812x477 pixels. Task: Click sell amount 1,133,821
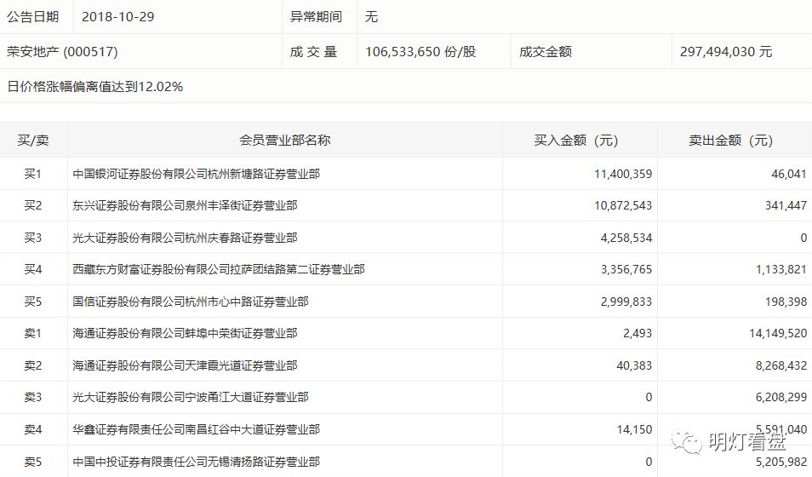(781, 269)
